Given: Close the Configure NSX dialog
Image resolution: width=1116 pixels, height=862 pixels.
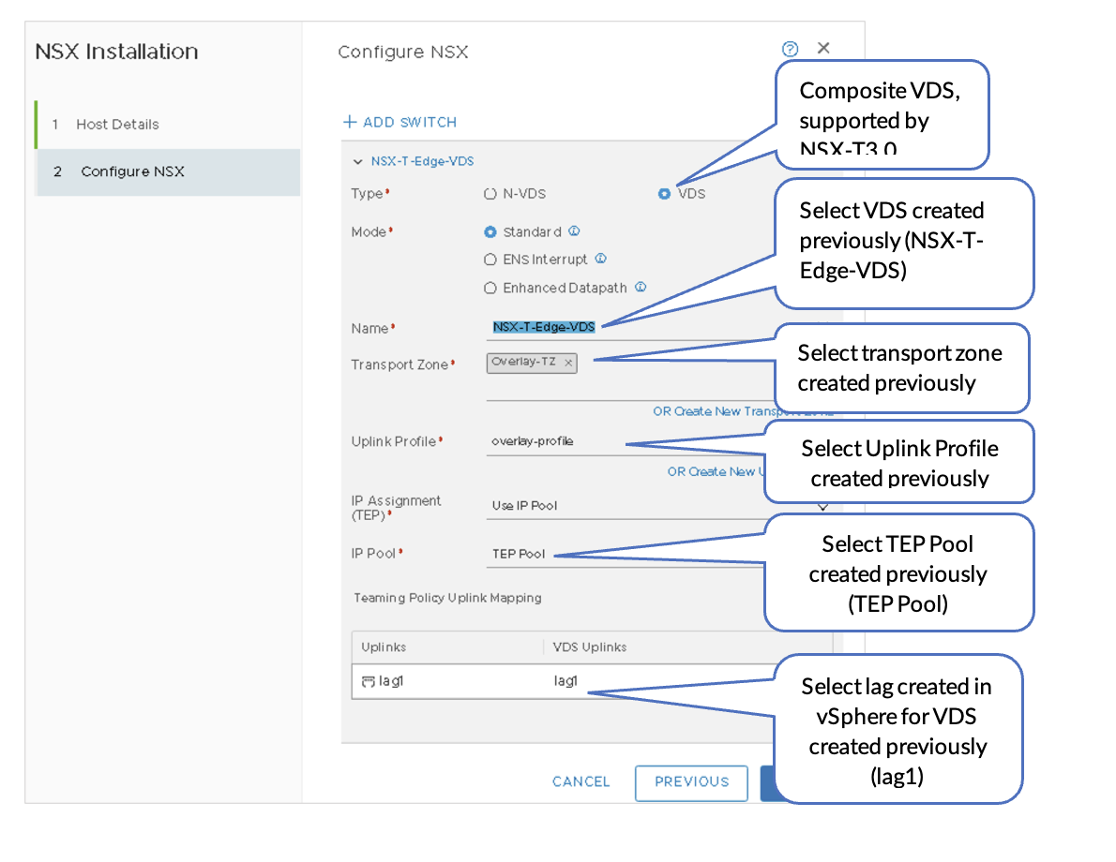Looking at the screenshot, I should point(823,48).
